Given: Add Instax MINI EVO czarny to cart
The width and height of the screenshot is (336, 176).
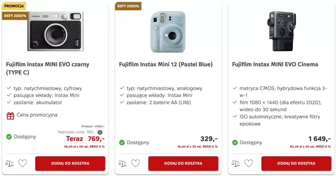Looking at the screenshot, I should (70, 163).
